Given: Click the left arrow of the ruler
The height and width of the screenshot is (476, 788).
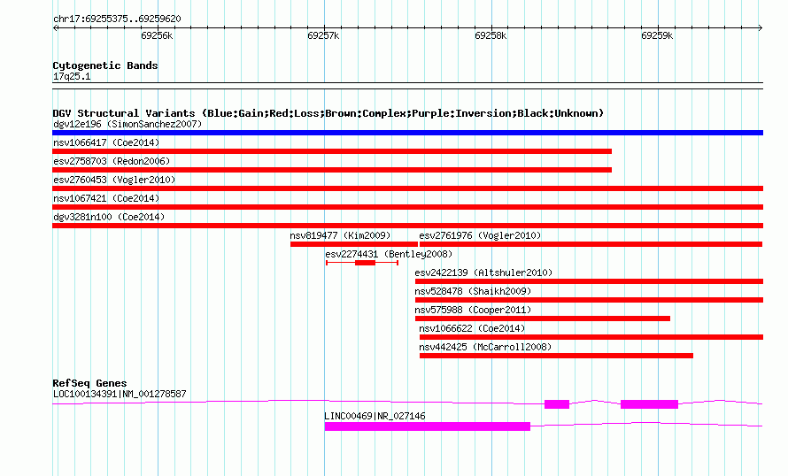Looking at the screenshot, I should 55,28.
